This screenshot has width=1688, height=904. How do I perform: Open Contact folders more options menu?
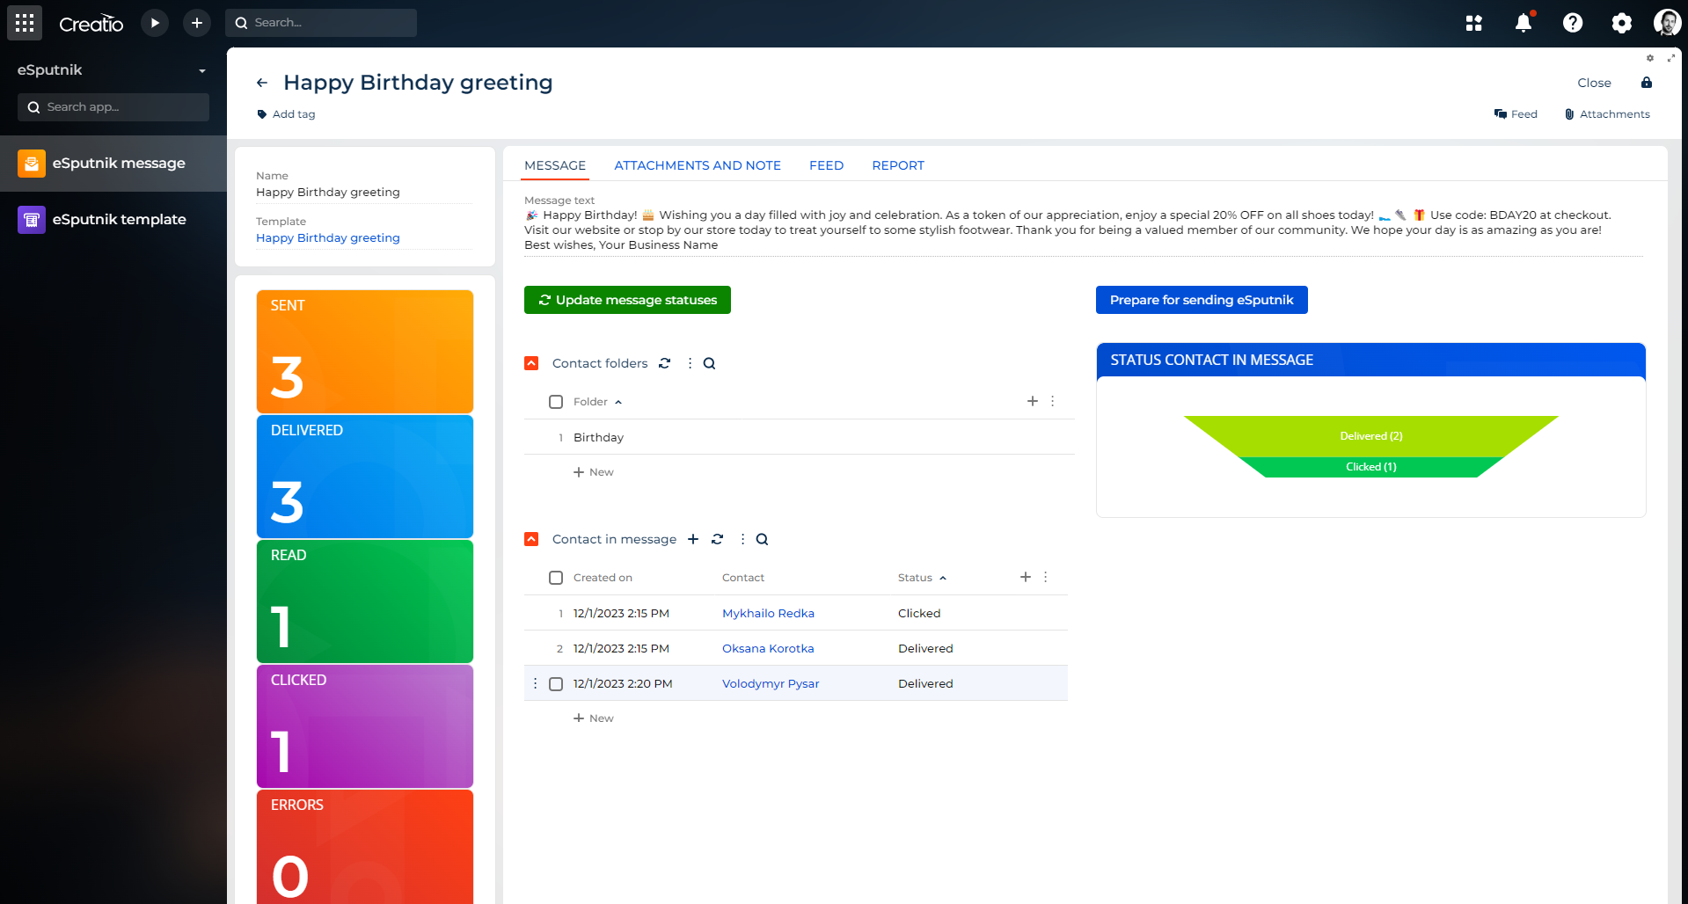(690, 363)
